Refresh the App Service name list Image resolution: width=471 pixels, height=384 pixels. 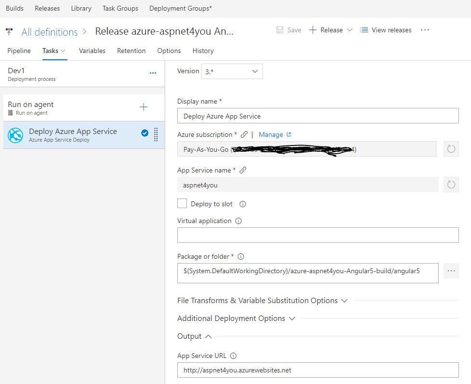coord(451,185)
